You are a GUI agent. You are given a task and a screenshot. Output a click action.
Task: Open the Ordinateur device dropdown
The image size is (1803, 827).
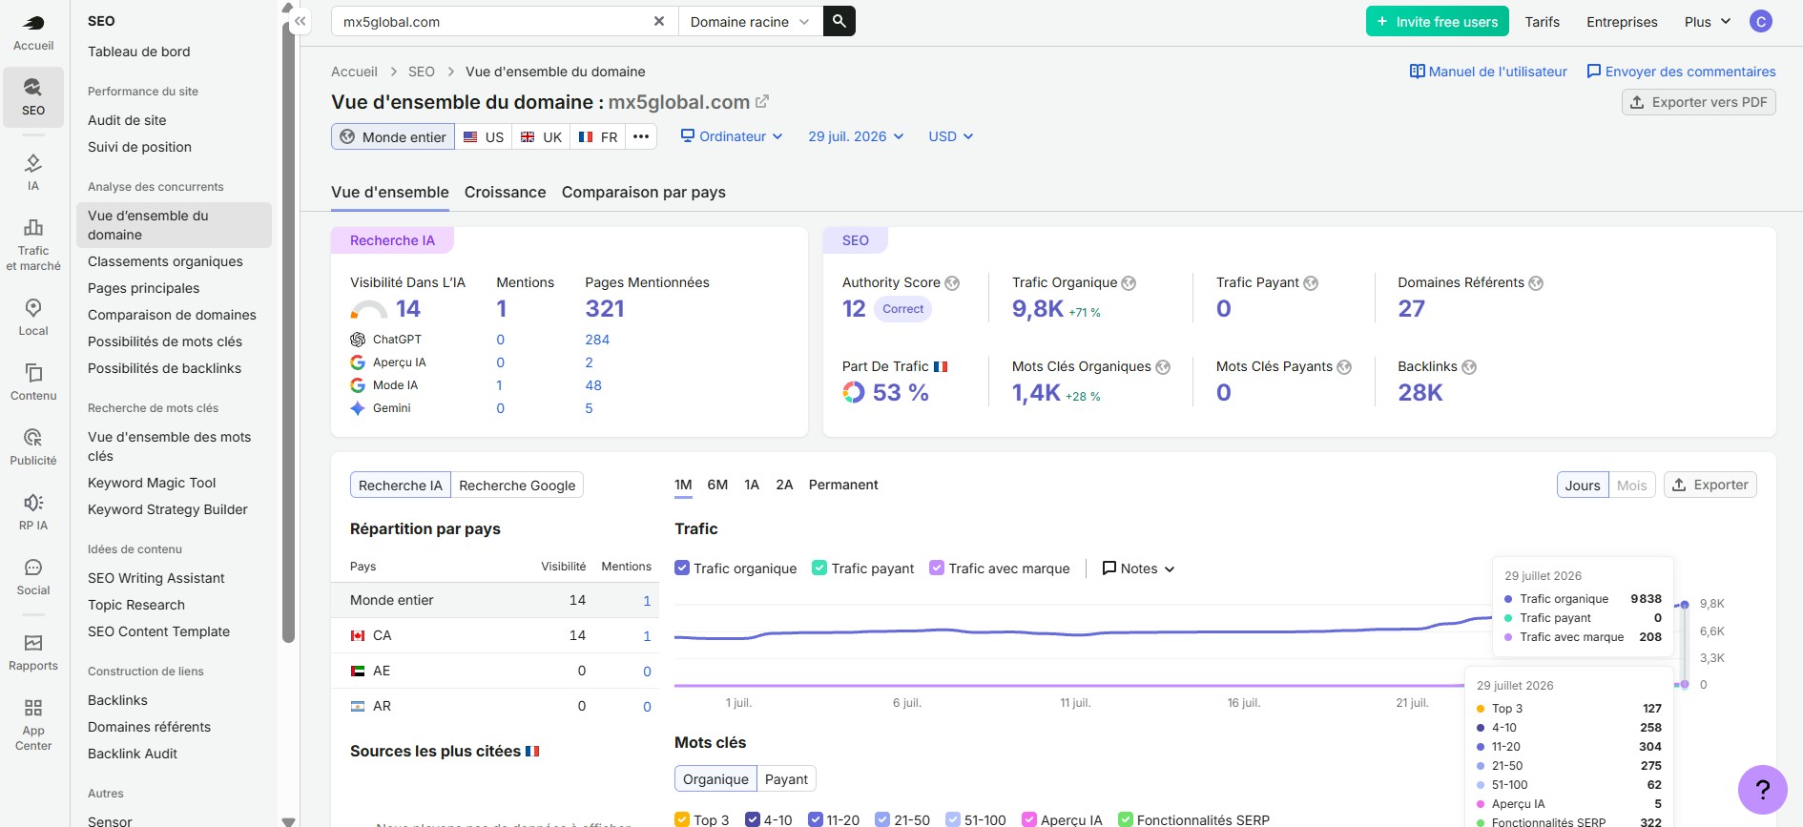732,136
